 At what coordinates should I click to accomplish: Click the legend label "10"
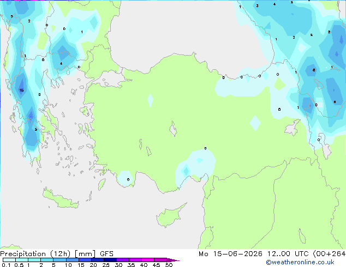pos(68,265)
